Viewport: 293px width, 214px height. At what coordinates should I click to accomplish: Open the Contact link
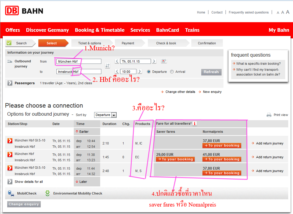click(x=217, y=12)
